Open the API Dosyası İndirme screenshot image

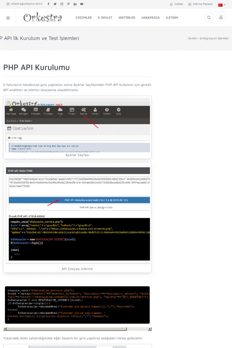(x=77, y=215)
